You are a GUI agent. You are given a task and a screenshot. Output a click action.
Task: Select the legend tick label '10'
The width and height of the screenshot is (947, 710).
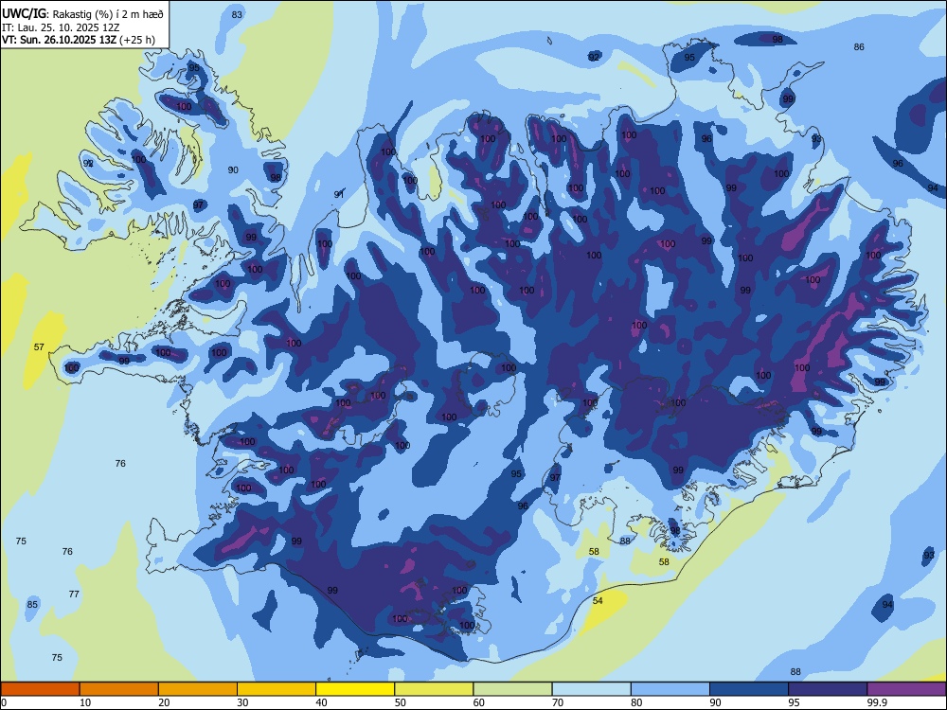click(x=85, y=702)
